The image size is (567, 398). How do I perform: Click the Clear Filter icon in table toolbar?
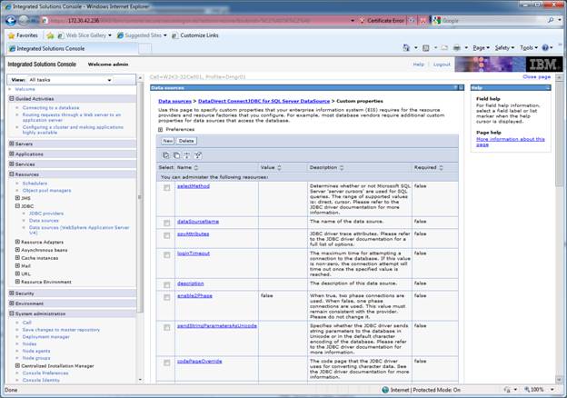click(197, 155)
